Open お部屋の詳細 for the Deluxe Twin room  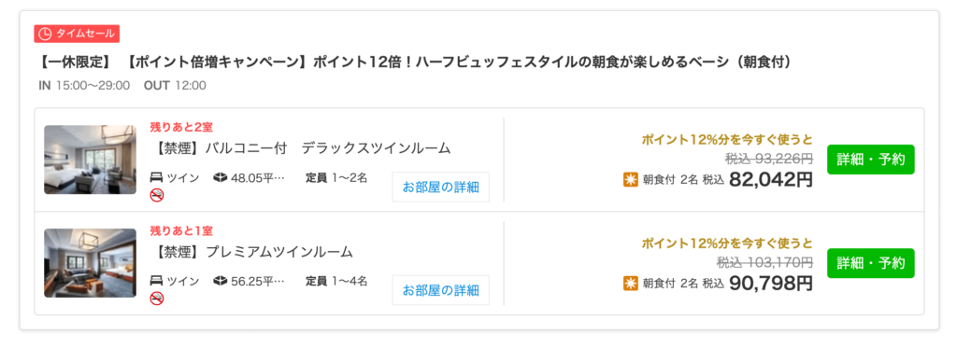(x=441, y=188)
